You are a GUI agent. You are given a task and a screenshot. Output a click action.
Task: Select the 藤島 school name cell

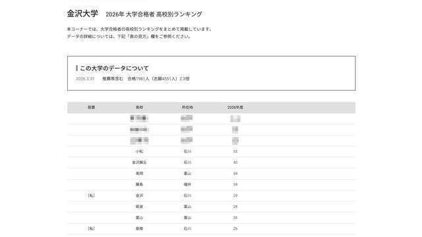pyautogui.click(x=139, y=184)
